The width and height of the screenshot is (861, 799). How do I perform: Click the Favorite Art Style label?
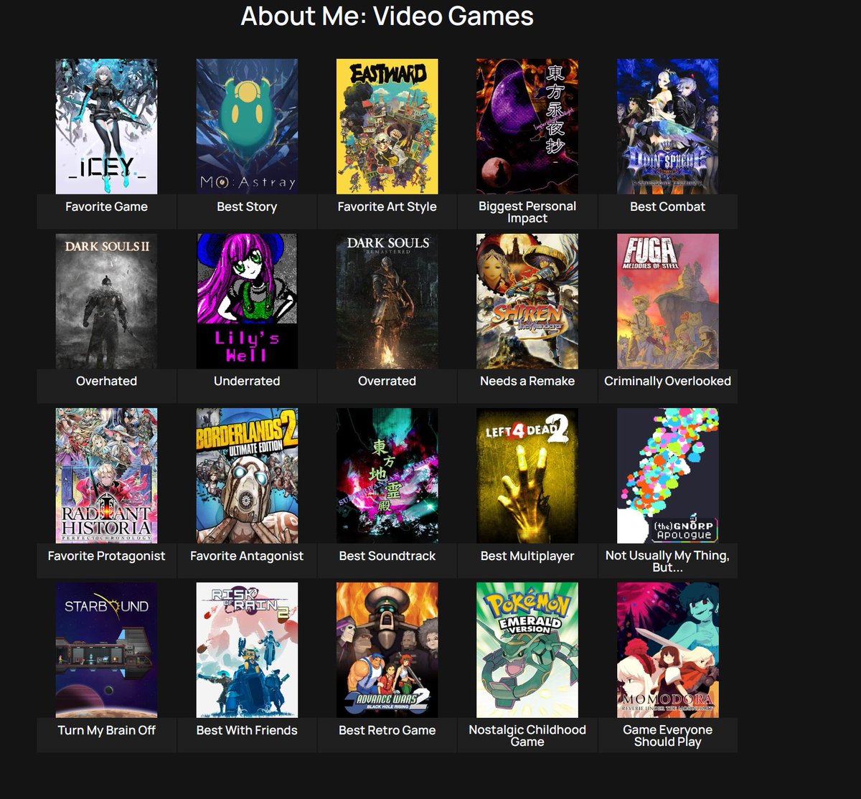(x=387, y=207)
